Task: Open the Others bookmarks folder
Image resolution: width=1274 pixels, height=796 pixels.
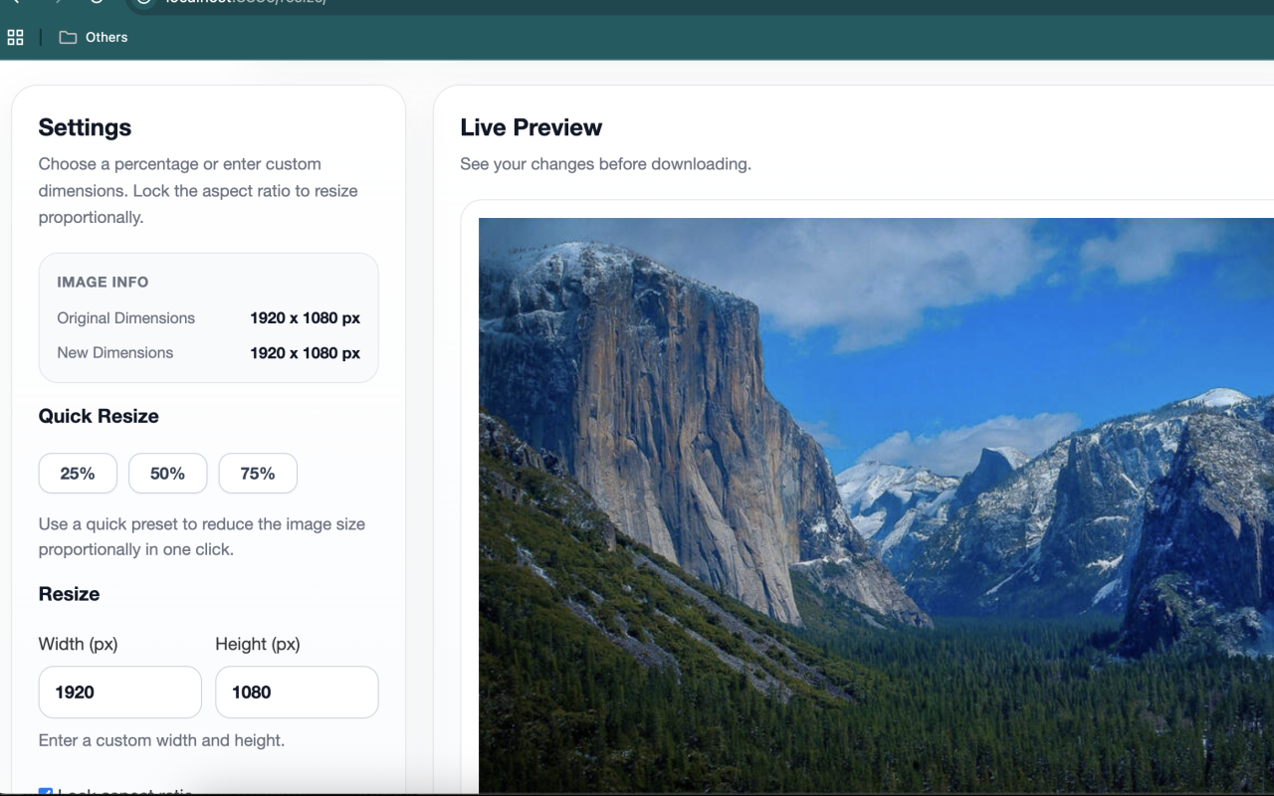Action: pyautogui.click(x=94, y=38)
